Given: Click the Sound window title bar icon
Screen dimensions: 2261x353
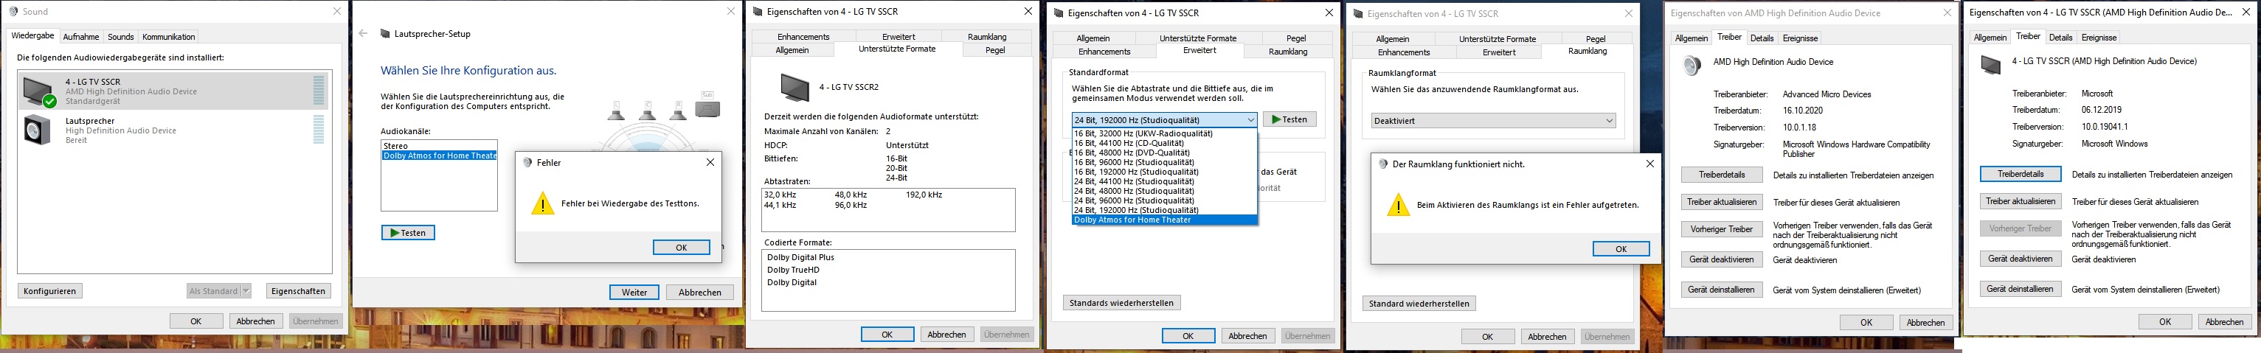Looking at the screenshot, I should (x=13, y=11).
